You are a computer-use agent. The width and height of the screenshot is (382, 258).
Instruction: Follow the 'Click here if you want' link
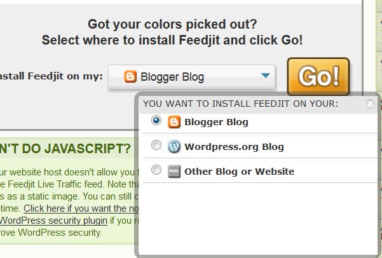[81, 208]
